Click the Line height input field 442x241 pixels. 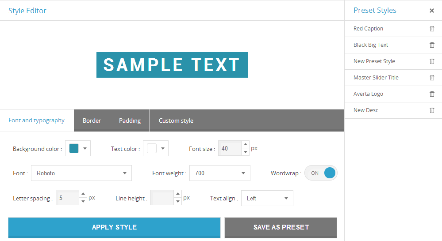click(x=162, y=198)
